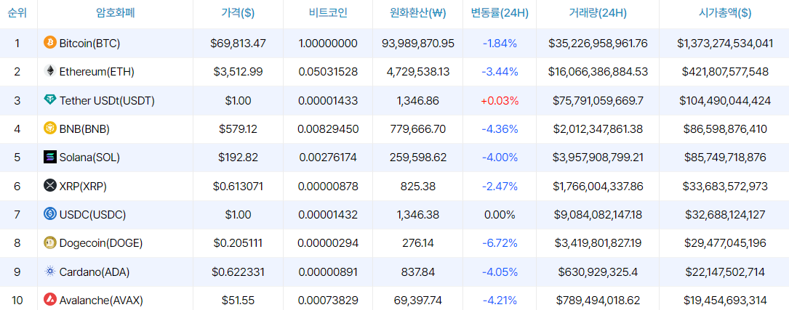Select BNB price $579.12
The image size is (789, 310).
238,129
